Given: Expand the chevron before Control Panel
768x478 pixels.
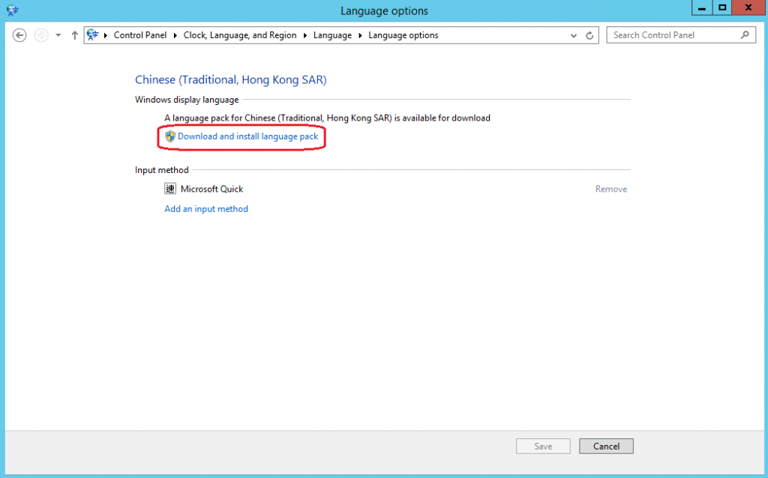Looking at the screenshot, I should (x=106, y=35).
